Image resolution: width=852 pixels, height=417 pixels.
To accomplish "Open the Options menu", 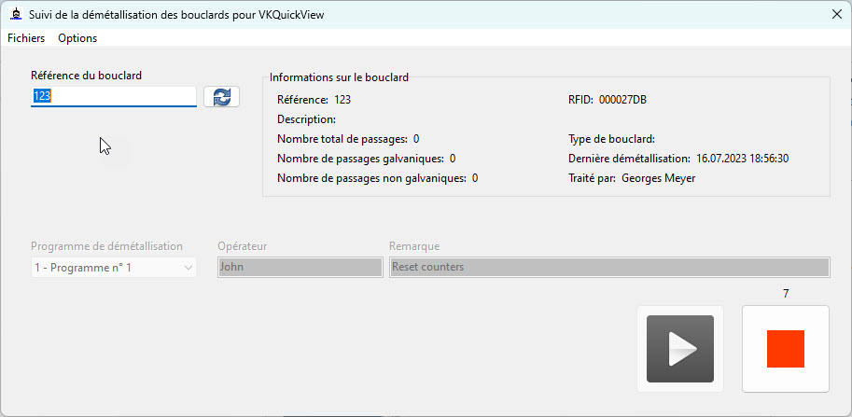I will (x=77, y=38).
